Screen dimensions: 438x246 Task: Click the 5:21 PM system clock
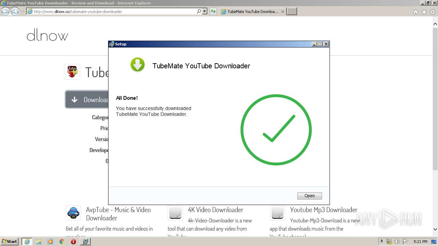421,242
